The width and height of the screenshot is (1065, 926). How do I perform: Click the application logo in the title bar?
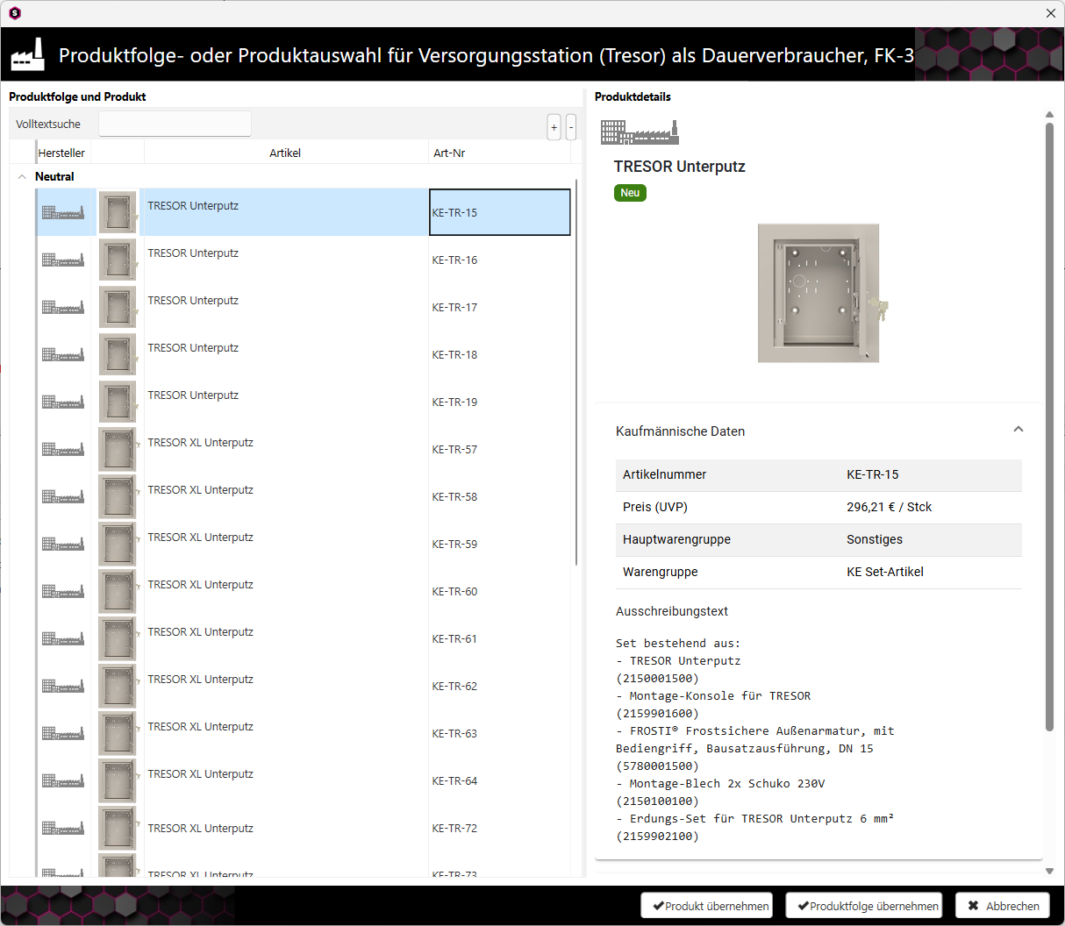[14, 13]
